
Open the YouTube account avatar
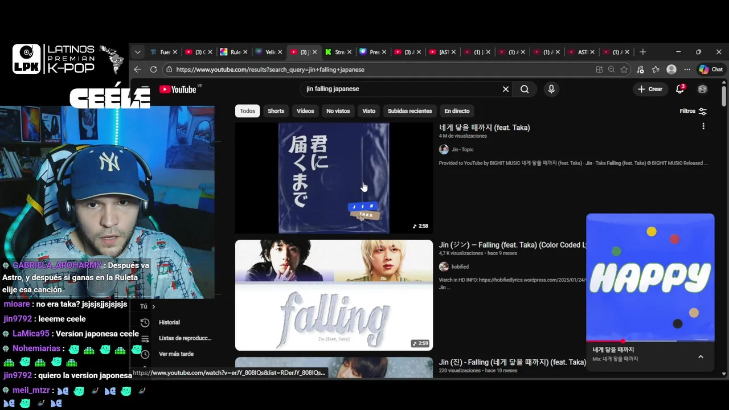(x=702, y=89)
